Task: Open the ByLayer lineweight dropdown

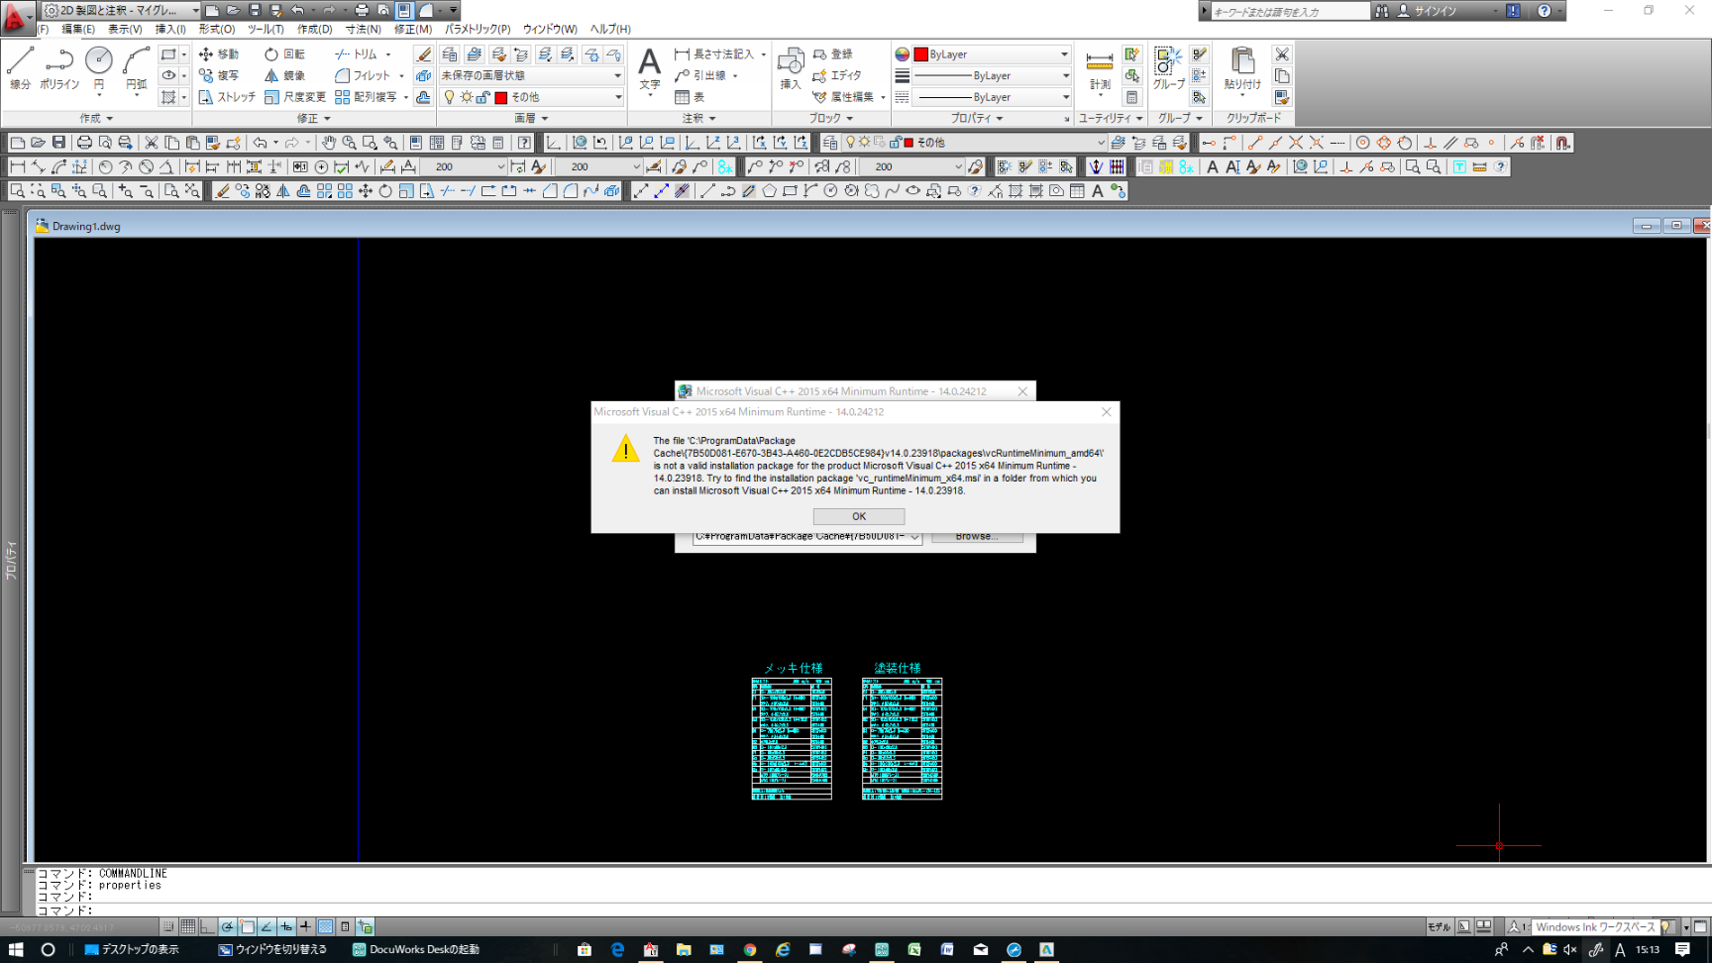Action: [991, 75]
